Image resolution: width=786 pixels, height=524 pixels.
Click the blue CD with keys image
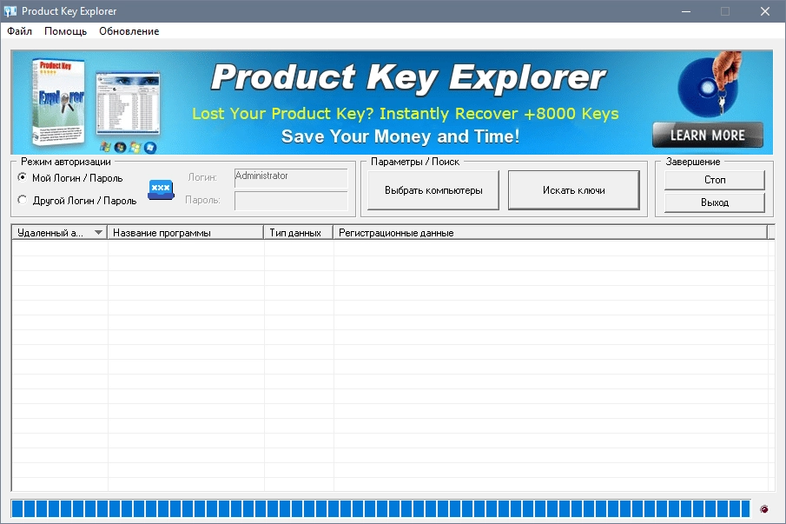[710, 83]
